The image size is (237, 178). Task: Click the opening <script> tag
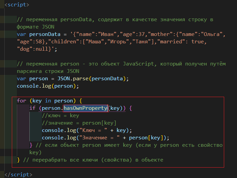(17, 5)
